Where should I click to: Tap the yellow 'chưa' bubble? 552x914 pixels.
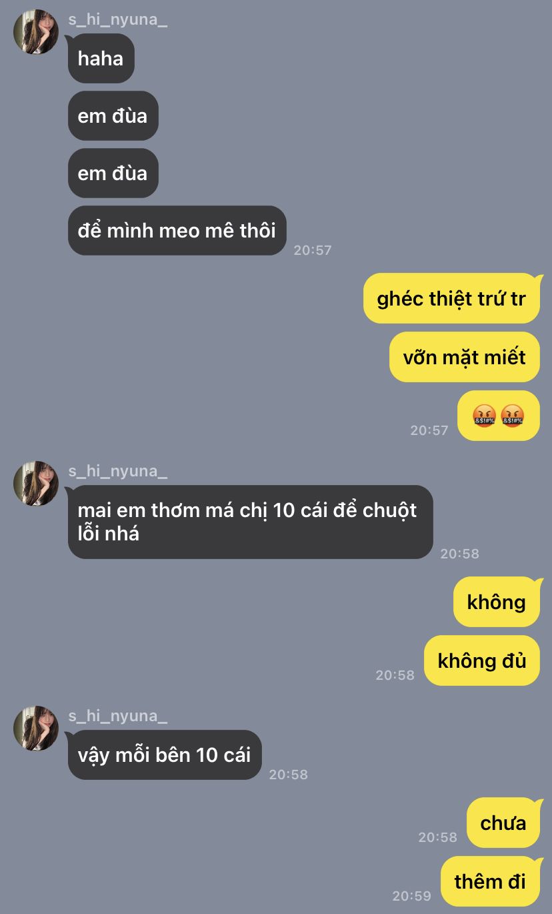click(x=503, y=823)
